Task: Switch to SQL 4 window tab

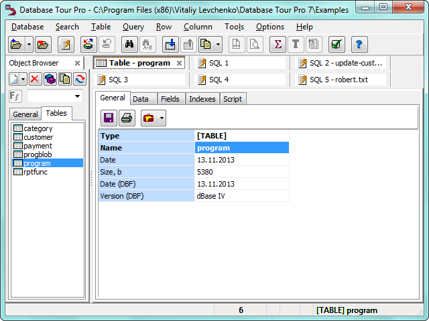Action: (x=240, y=80)
